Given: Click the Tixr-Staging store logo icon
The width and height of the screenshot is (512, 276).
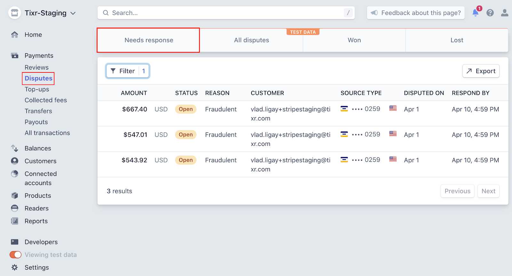Looking at the screenshot, I should 14,13.
